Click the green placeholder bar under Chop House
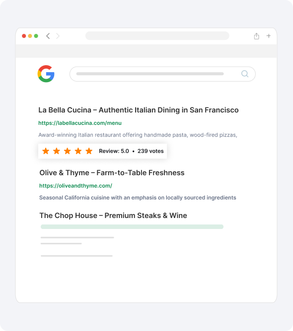This screenshot has width=293, height=331. point(132,226)
